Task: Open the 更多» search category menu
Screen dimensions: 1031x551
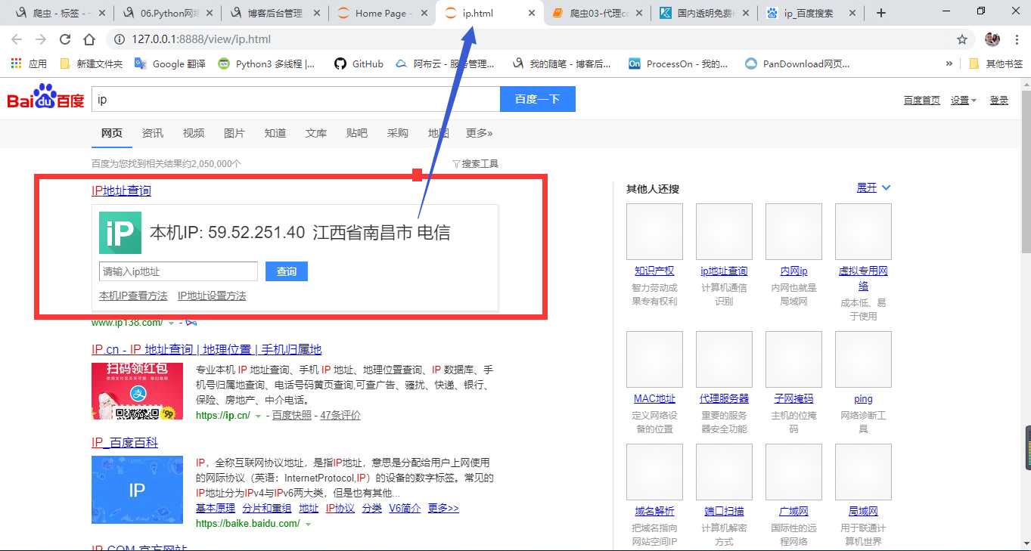Action: pos(479,133)
